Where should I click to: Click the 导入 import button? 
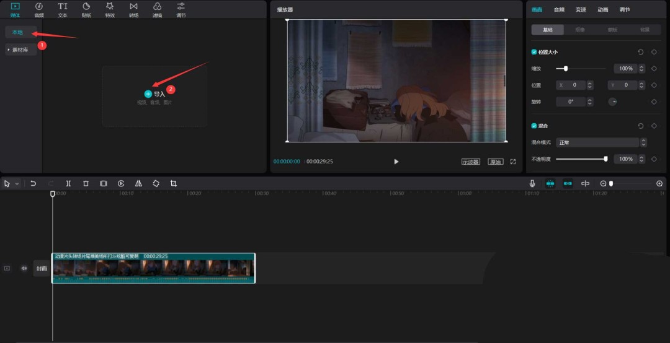154,94
